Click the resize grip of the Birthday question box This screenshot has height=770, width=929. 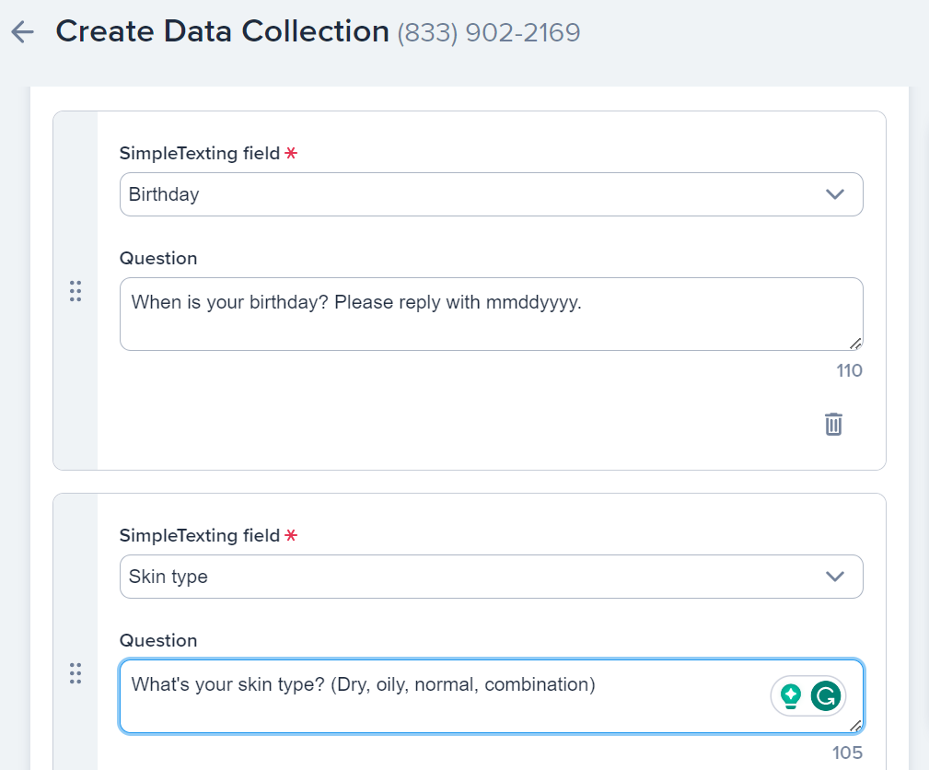(856, 344)
